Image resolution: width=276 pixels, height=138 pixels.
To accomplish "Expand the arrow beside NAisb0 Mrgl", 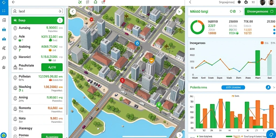I will coord(240,11).
